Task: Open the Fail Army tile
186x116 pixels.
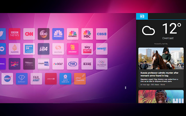Action: tap(36, 79)
